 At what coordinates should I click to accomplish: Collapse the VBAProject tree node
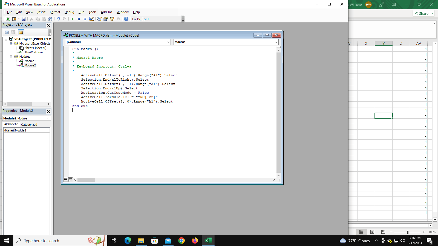click(x=6, y=39)
